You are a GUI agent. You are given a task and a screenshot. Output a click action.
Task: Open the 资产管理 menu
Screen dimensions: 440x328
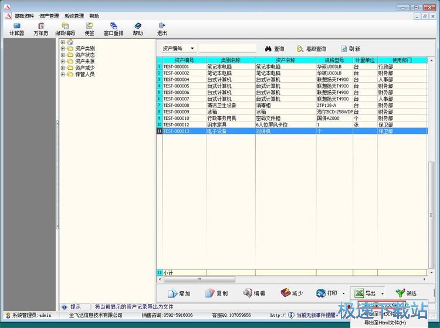click(x=49, y=16)
